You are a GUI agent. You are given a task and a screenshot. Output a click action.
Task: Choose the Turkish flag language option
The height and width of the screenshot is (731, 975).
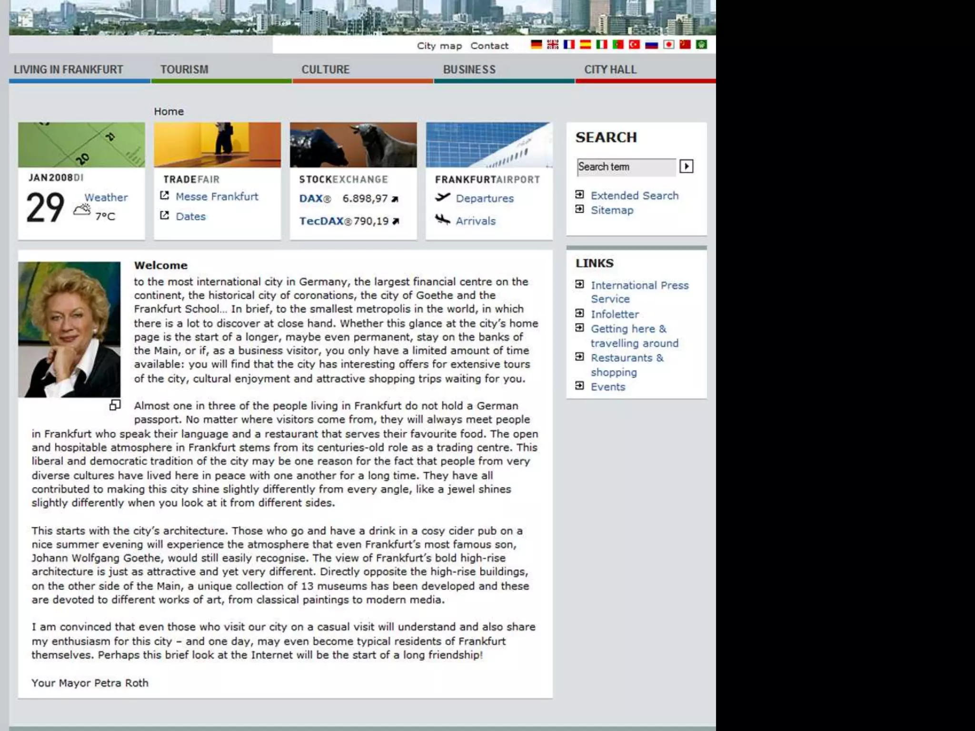[634, 45]
